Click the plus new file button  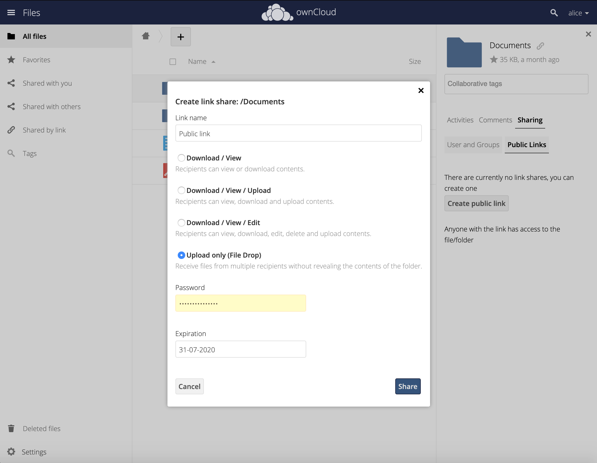coord(181,37)
